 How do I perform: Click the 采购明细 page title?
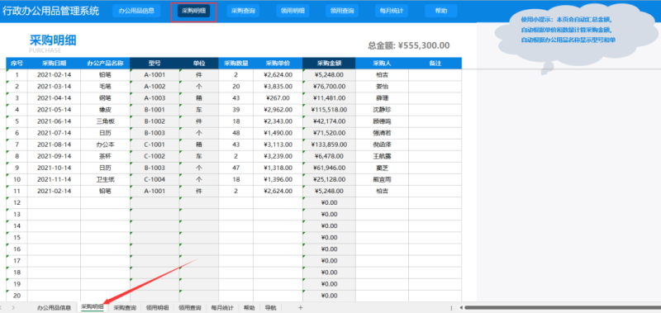point(53,40)
